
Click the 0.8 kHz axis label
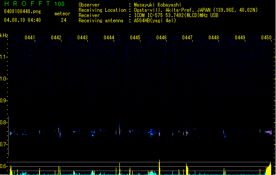(4, 122)
